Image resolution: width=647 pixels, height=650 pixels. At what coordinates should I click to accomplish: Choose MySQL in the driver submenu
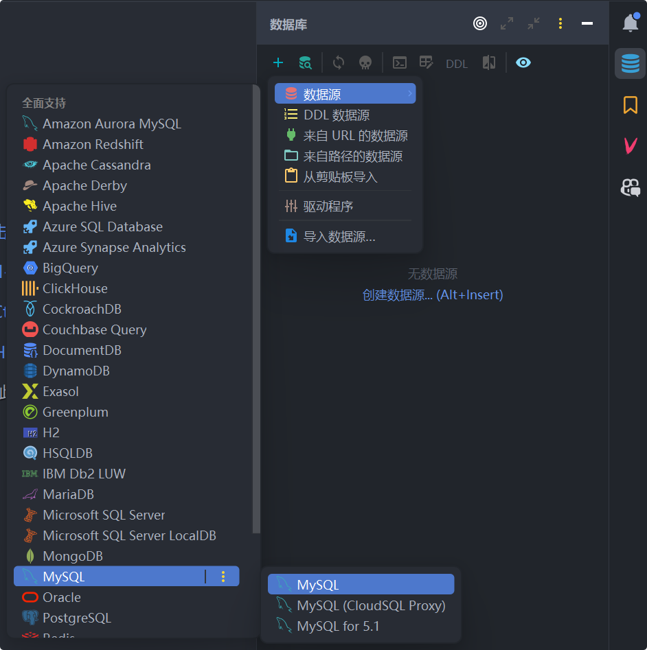click(361, 585)
